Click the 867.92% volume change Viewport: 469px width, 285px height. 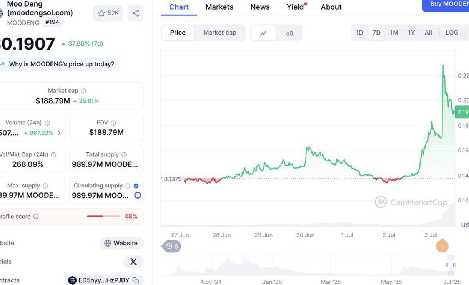(x=38, y=133)
